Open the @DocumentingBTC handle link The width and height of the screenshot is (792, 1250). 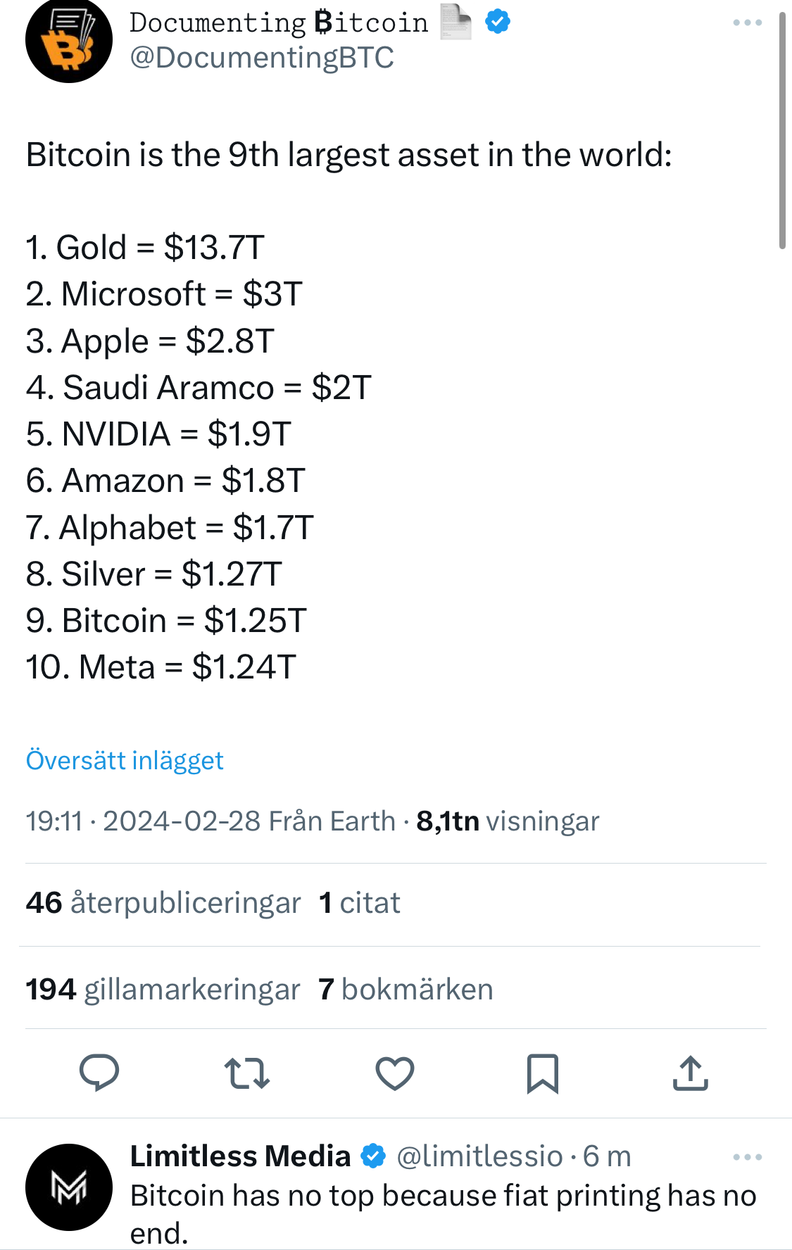tap(262, 58)
